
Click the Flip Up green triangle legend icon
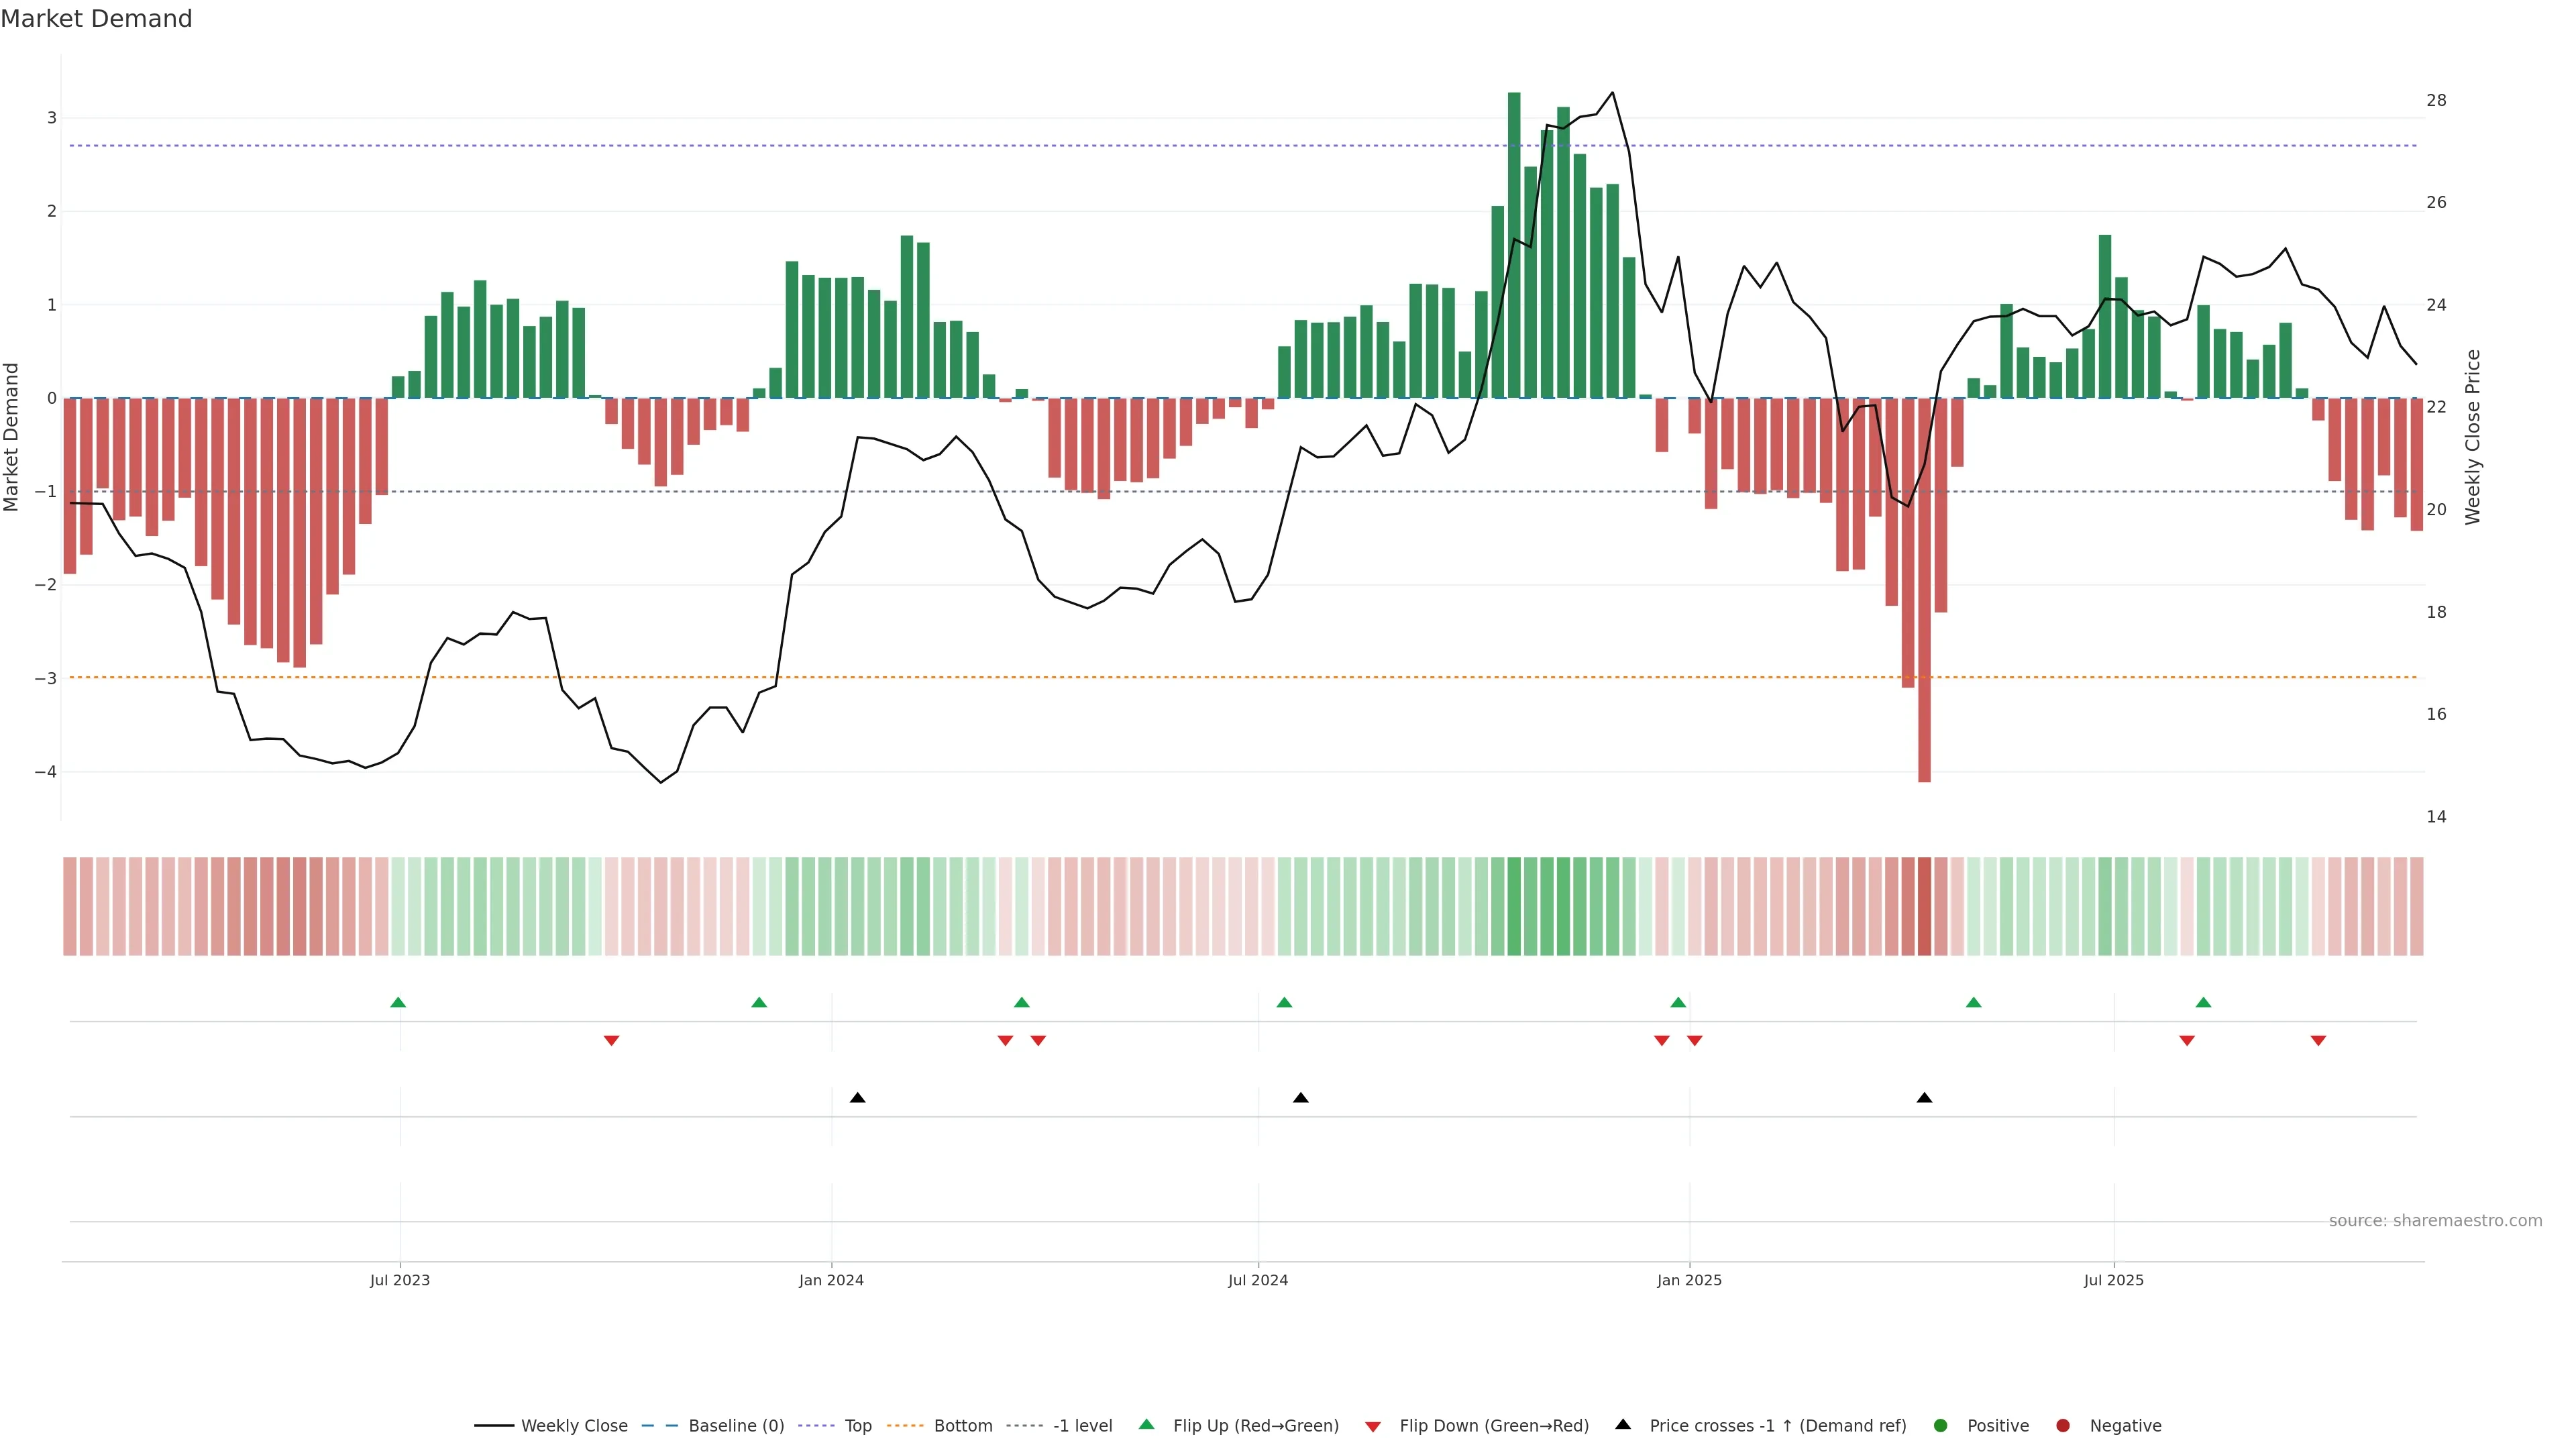(1147, 1425)
